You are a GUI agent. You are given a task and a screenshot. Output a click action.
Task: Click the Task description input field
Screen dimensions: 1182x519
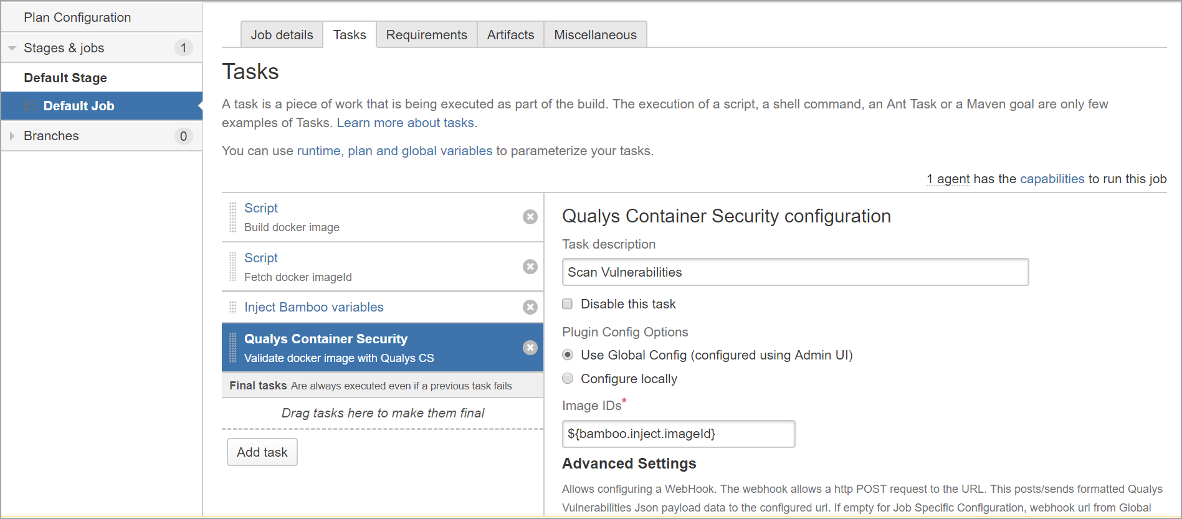tap(795, 272)
